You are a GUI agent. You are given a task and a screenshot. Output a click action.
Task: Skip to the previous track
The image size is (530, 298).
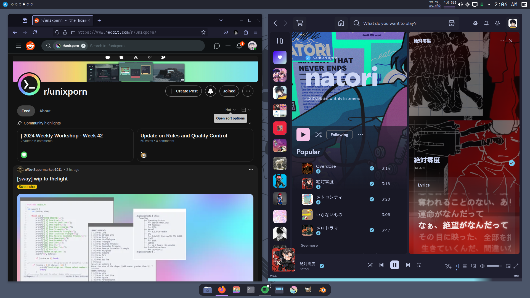tap(381, 265)
